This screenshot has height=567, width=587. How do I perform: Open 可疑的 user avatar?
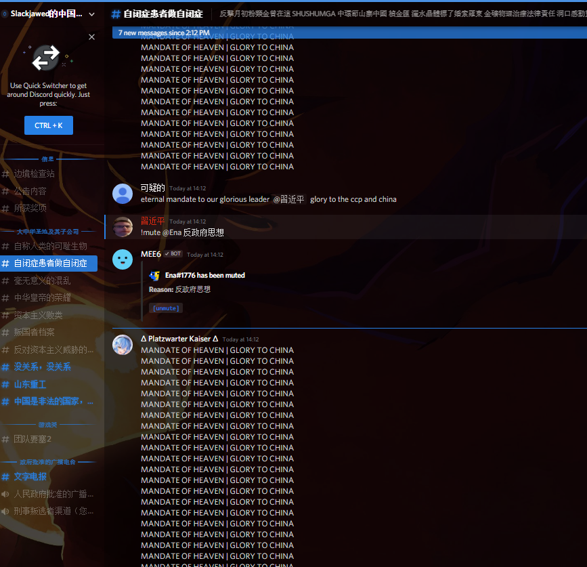pos(123,194)
